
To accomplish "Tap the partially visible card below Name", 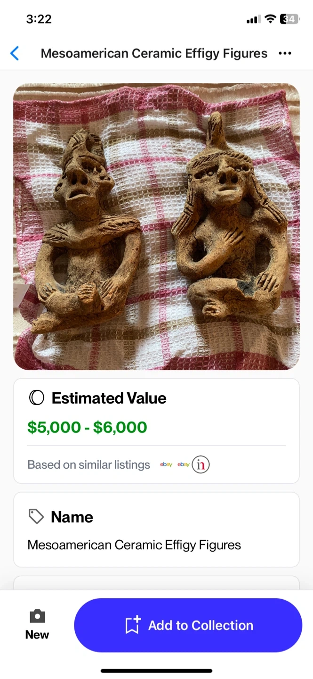I will click(156, 583).
